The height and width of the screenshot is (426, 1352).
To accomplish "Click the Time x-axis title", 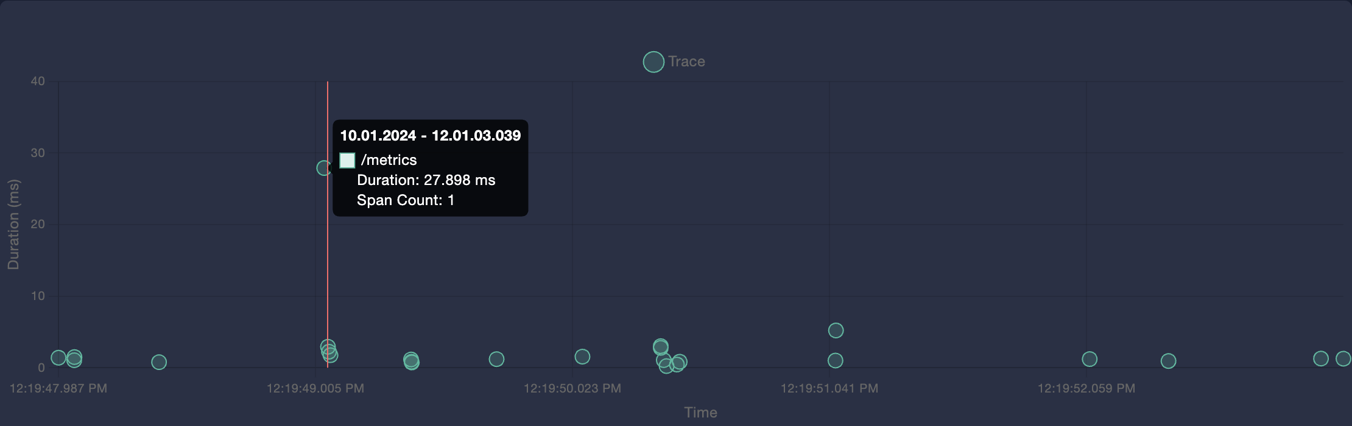I will click(x=700, y=413).
